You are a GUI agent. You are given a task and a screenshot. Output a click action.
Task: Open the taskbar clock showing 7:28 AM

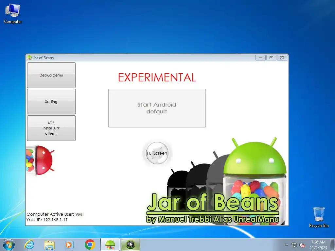[318, 245]
